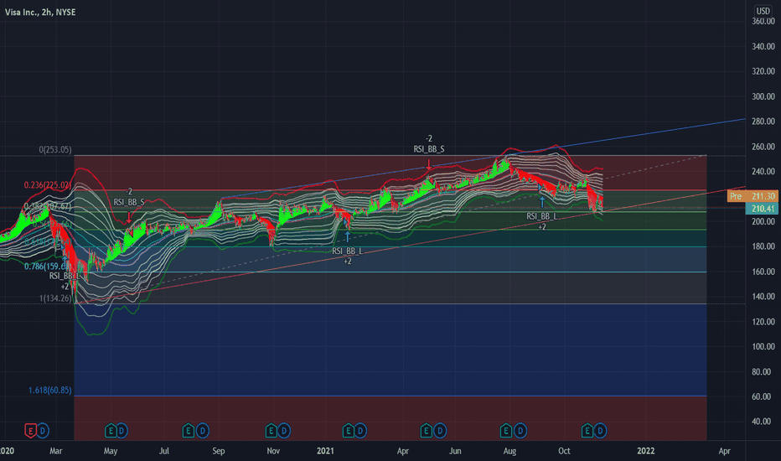This screenshot has height=461, width=781.
Task: Click the Sep label on the time axis
Action: click(x=218, y=451)
